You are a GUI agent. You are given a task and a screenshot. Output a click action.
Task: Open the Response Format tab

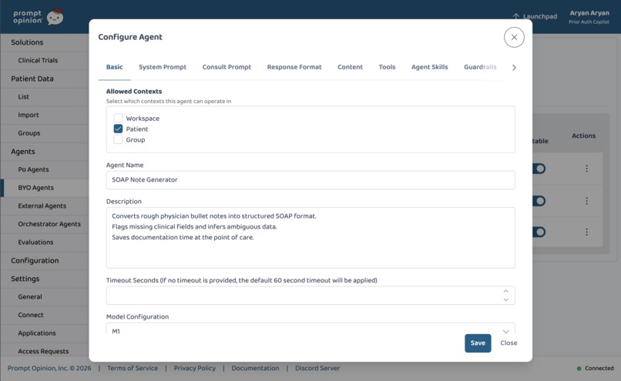(294, 67)
